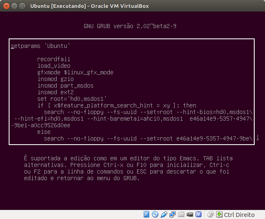Click the 'load_video' line
This screenshot has width=265, height=219.
(54, 66)
